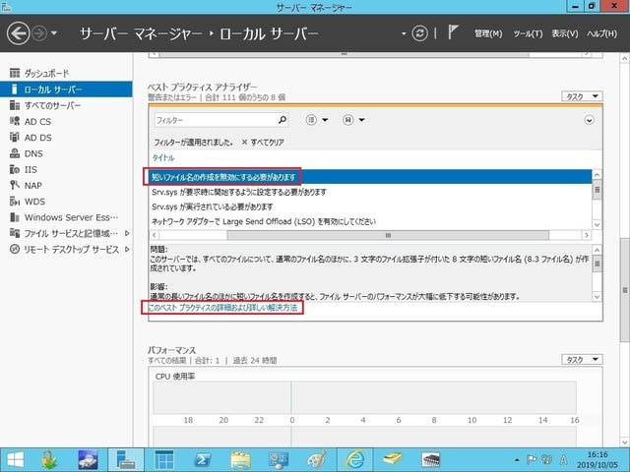Open このベスト プラクティスの詳細 link
Screen dimensions: 630x472
pyautogui.click(x=222, y=308)
